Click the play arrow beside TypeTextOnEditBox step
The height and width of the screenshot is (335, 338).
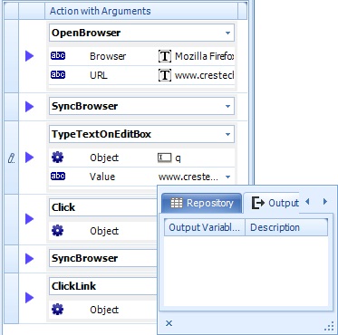(x=29, y=158)
